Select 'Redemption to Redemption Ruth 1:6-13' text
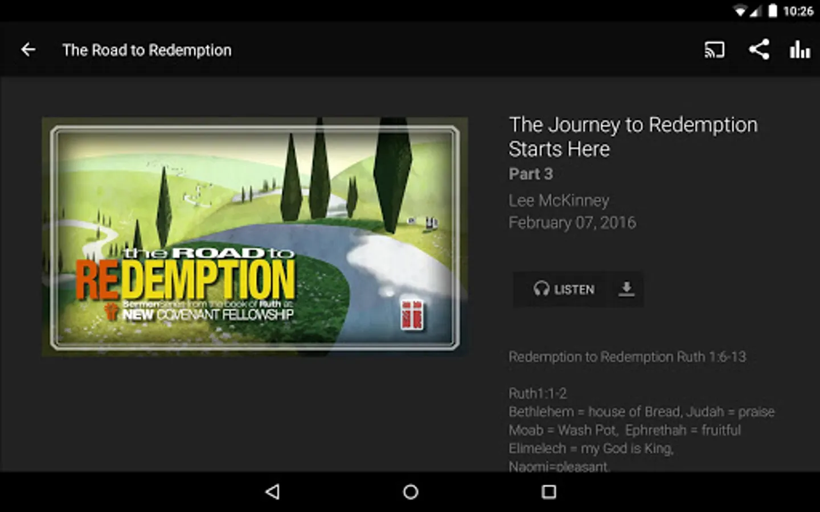The width and height of the screenshot is (820, 512). pos(627,357)
